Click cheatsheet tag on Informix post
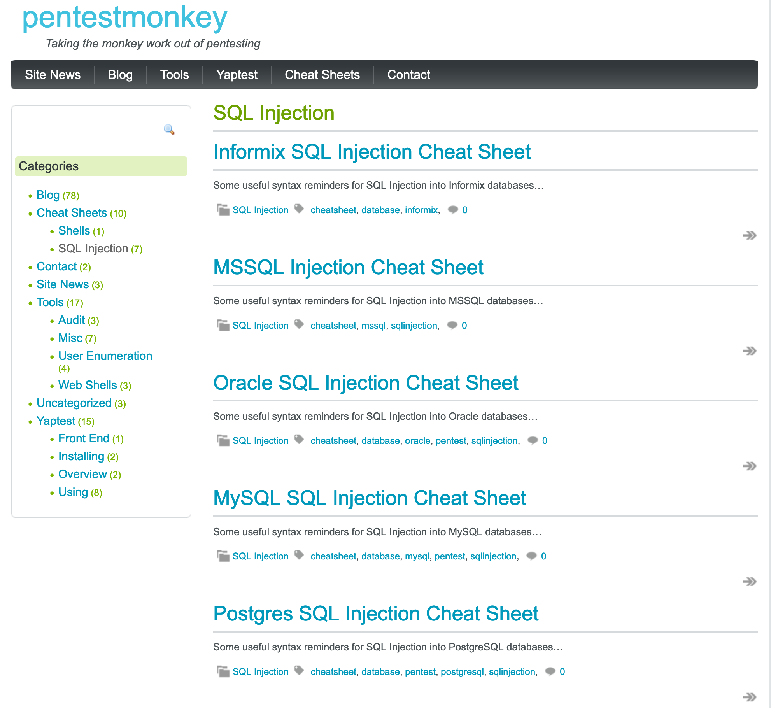 click(x=333, y=210)
